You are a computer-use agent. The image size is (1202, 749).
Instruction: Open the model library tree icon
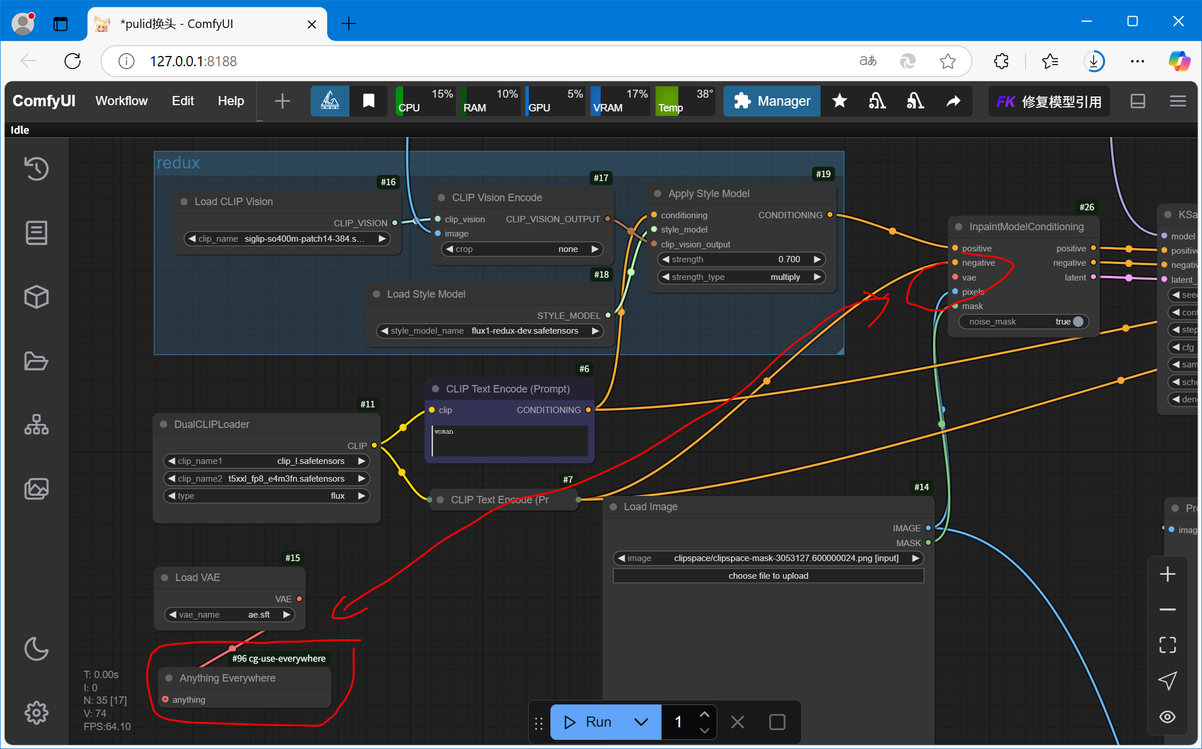click(x=36, y=424)
